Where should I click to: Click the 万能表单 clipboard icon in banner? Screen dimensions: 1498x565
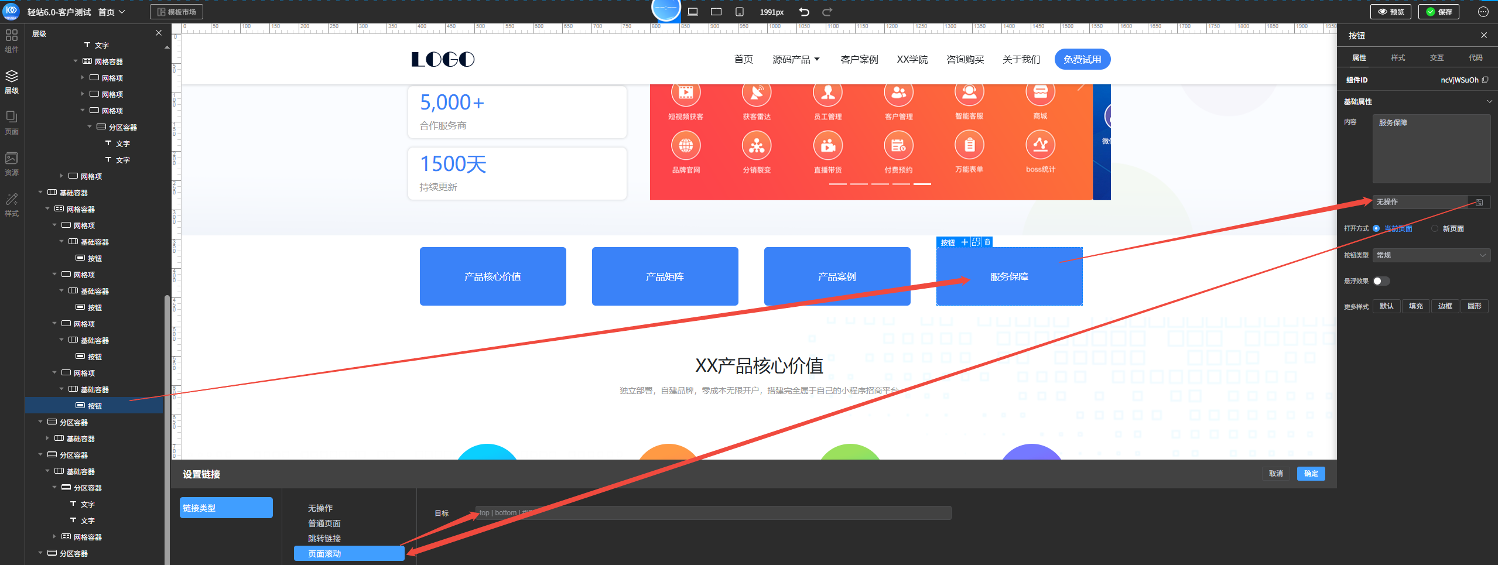(969, 145)
